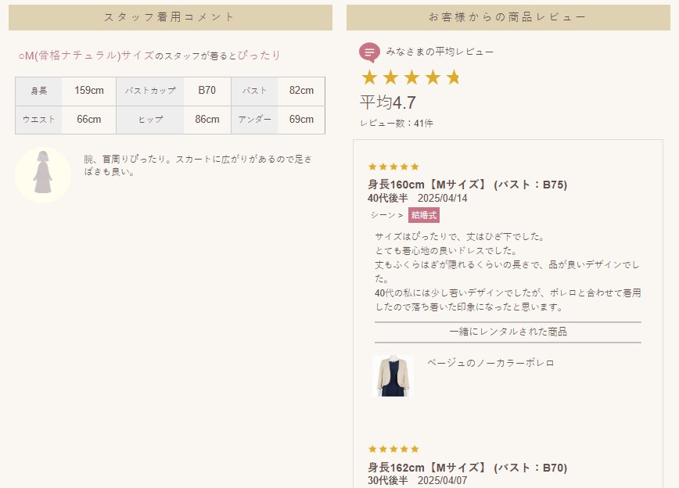Click the バスト label cell next to 82cm

tap(255, 91)
